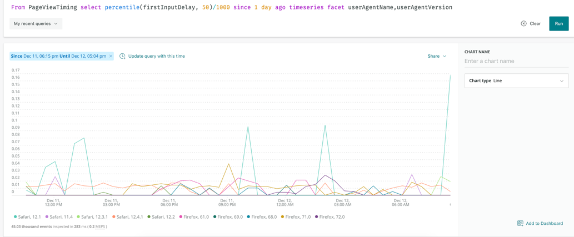The image size is (574, 237).
Task: Click the CHART NAME label
Action: point(477,52)
